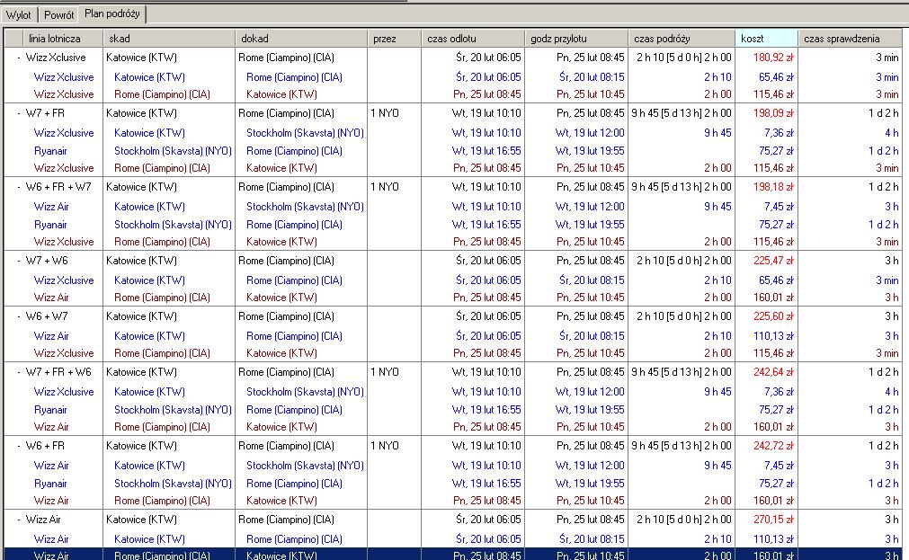This screenshot has height=560, width=909.
Task: Select the highlighted Wizz Air Rome to Katowice row
Action: click(x=453, y=555)
